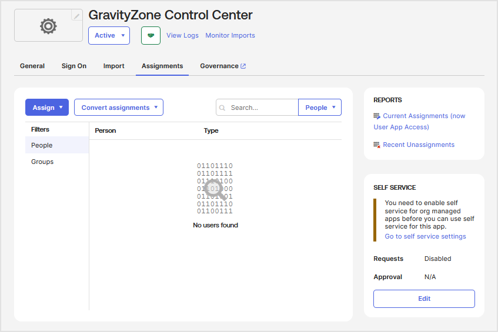This screenshot has width=498, height=332.
Task: Click the Requests 'Disabled' value
Action: (437, 259)
